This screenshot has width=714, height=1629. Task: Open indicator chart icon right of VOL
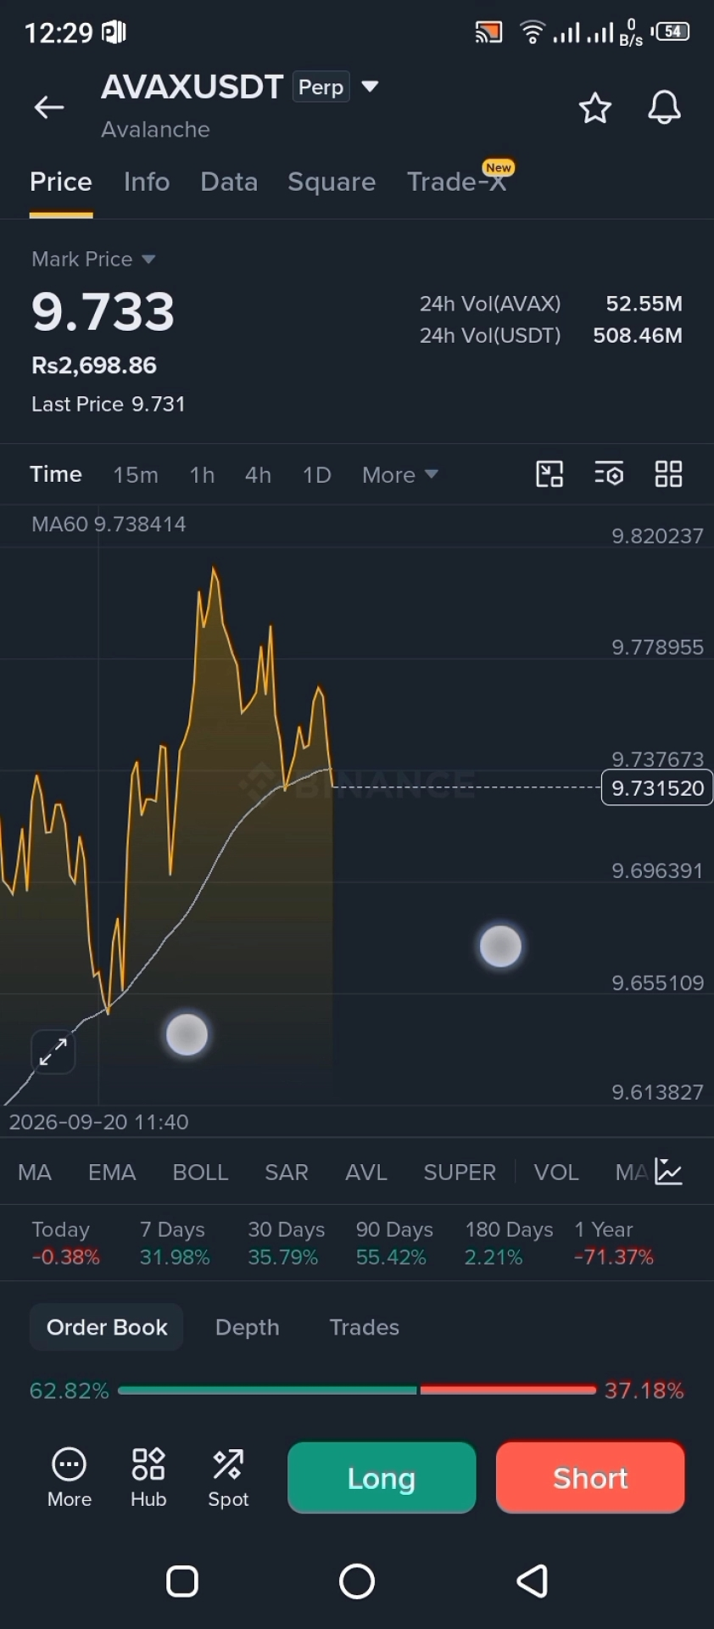pos(668,1172)
